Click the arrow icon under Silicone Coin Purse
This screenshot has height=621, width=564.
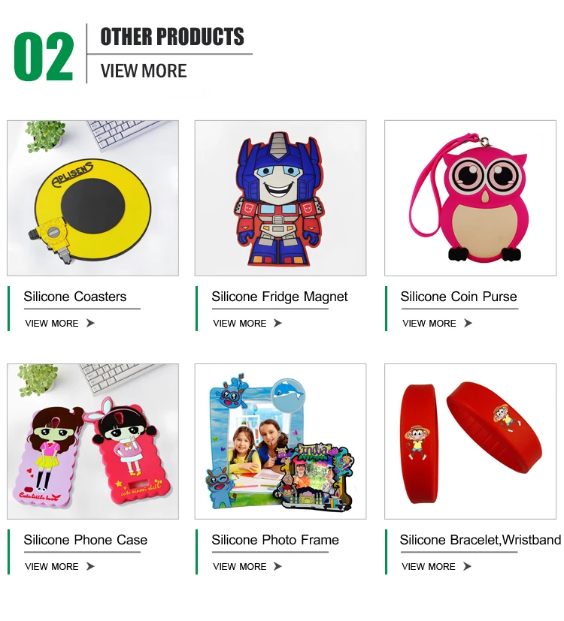(x=468, y=323)
